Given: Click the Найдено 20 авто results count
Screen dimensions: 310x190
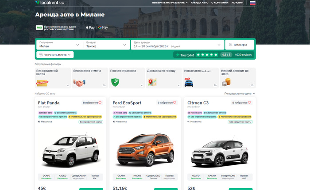Looking at the screenshot, I should [x=45, y=94].
